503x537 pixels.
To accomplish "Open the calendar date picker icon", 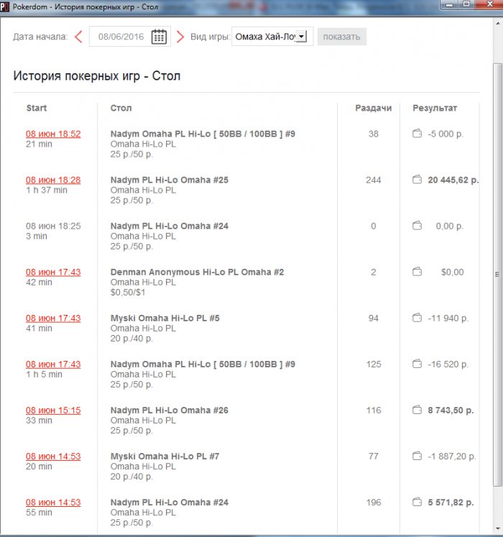I will [159, 37].
